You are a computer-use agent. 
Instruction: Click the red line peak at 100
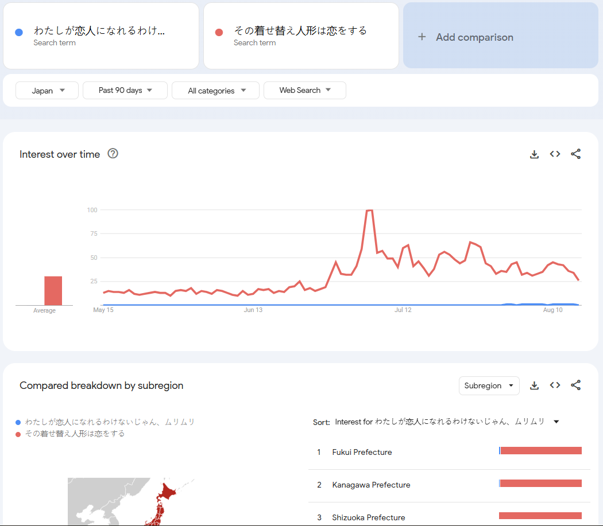370,210
